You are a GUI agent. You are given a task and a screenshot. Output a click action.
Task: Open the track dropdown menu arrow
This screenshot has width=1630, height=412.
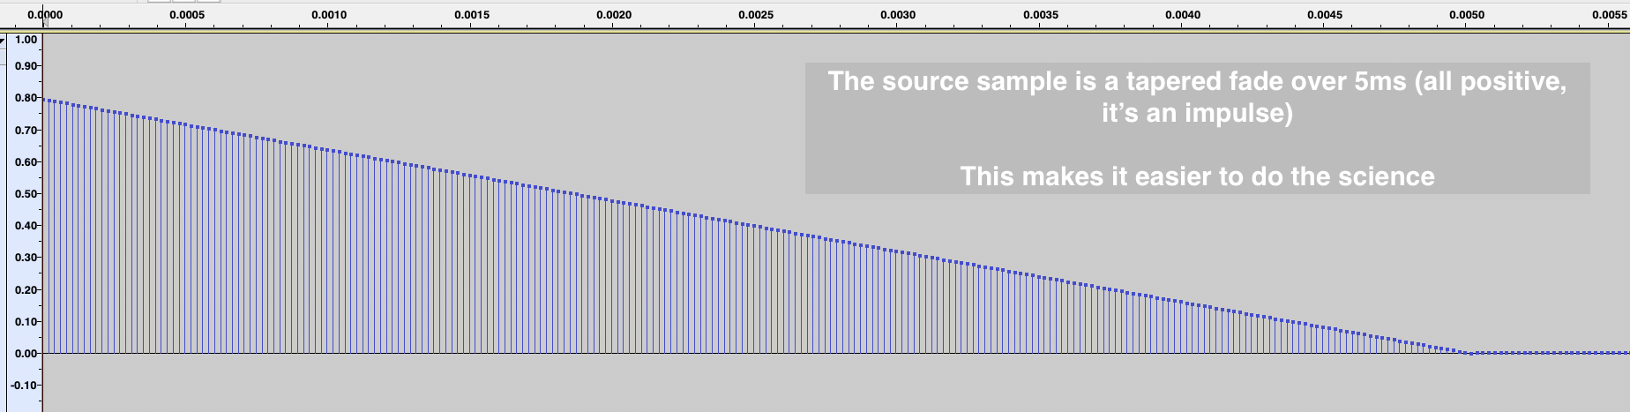(x=3, y=41)
